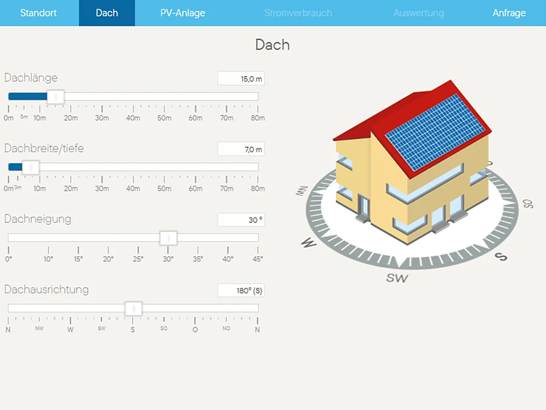Click the Dachneigung slider handle
The image size is (546, 410).
pyautogui.click(x=169, y=238)
